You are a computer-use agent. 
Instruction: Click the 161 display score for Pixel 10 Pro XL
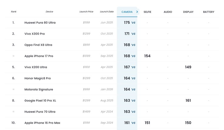click(188, 101)
